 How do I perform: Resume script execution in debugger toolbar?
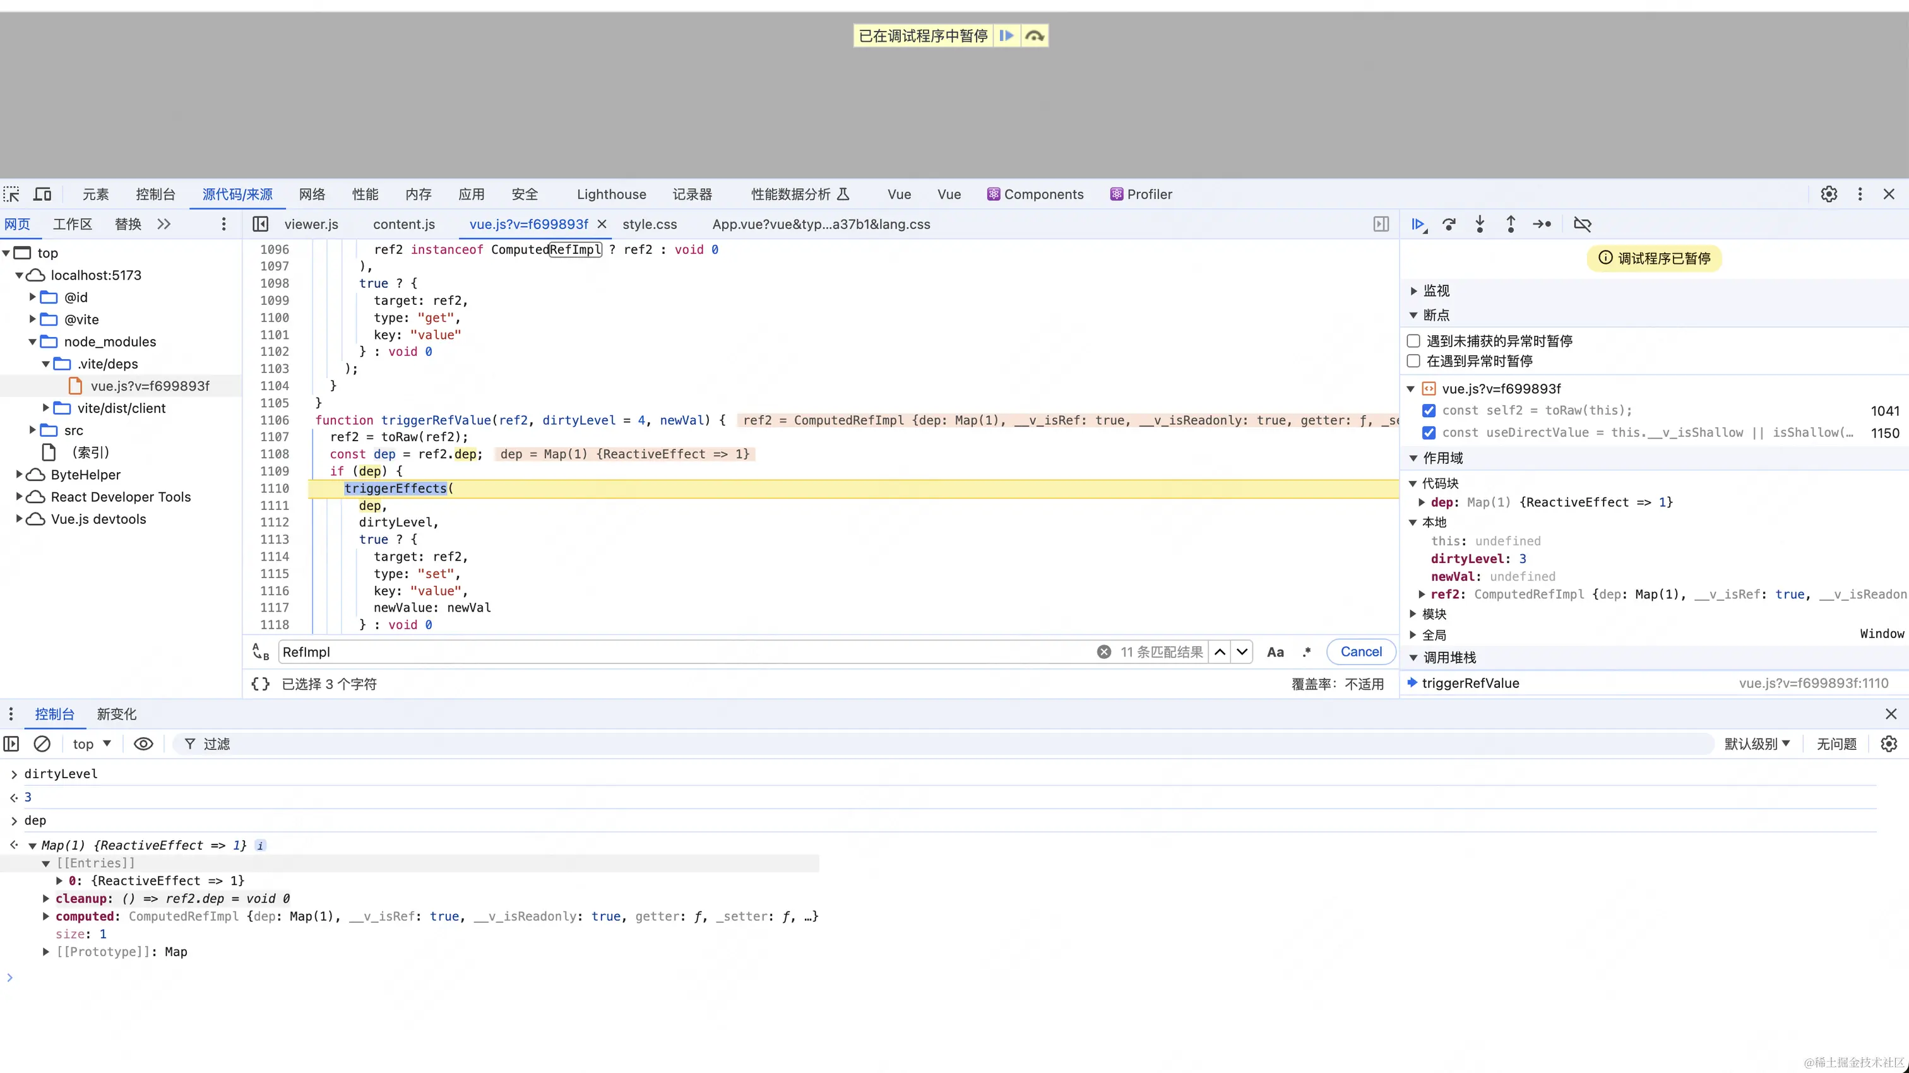[x=1418, y=224]
